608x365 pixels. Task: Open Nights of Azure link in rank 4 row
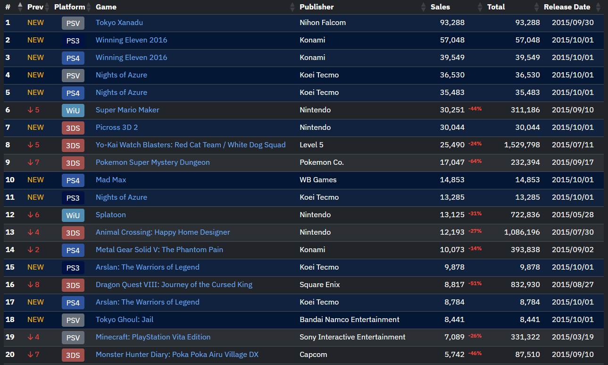(121, 75)
